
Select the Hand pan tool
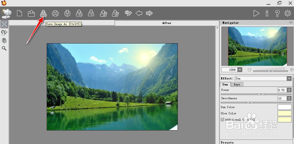(4, 41)
